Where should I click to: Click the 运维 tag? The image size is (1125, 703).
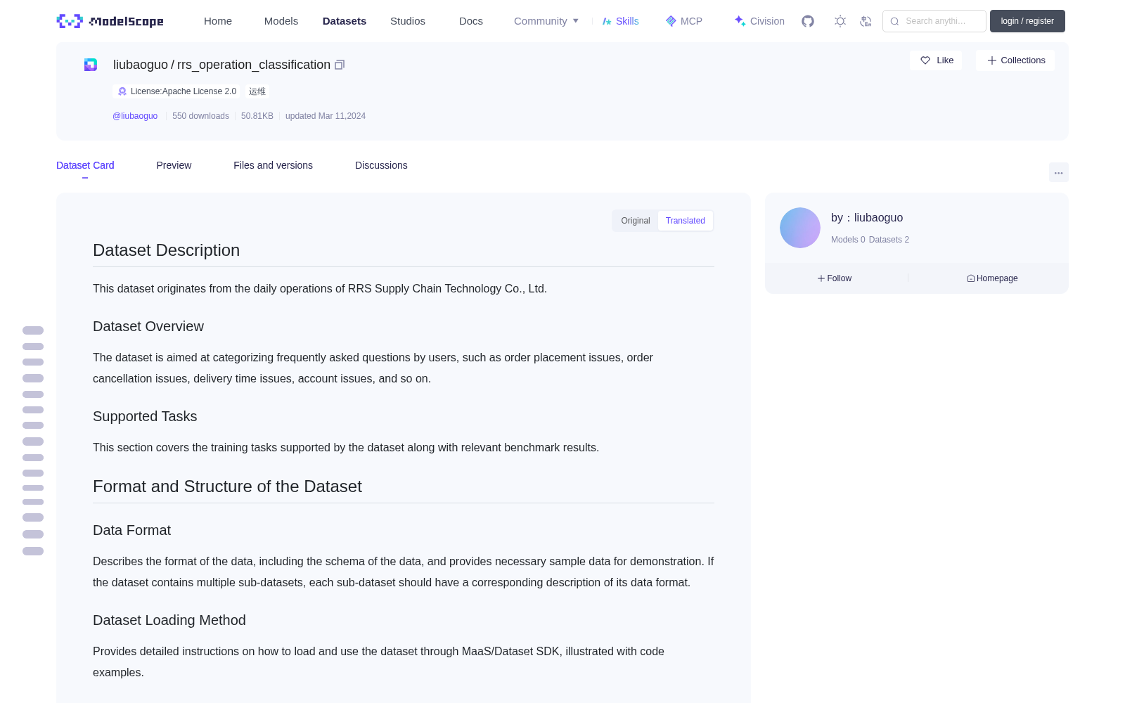pos(257,91)
